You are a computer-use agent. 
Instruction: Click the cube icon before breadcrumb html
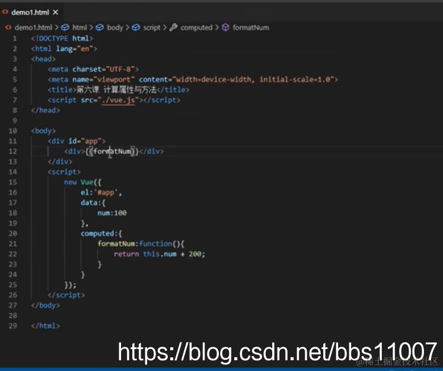tap(65, 28)
